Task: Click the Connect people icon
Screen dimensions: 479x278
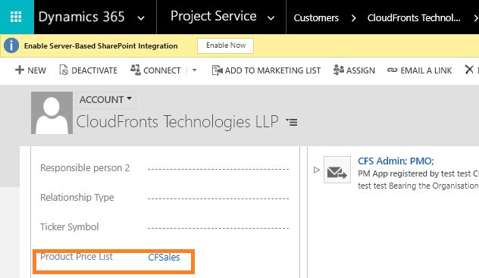Action: (136, 70)
